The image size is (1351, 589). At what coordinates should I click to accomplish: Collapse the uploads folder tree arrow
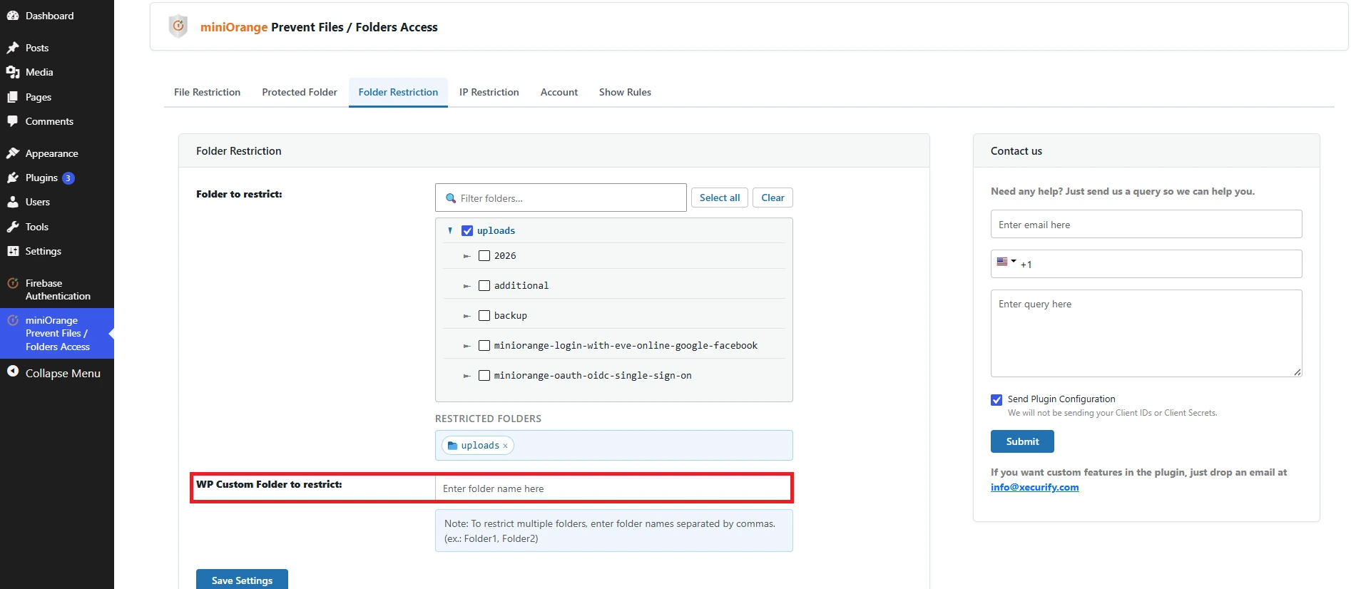click(450, 230)
